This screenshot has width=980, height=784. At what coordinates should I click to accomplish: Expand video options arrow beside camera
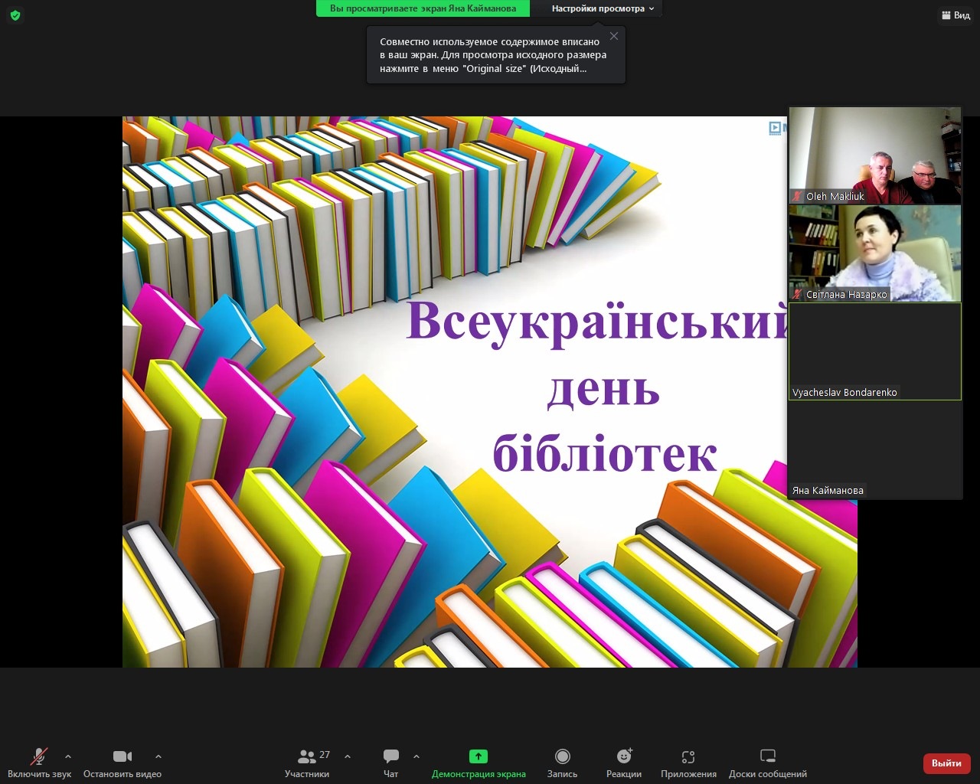pos(158,756)
